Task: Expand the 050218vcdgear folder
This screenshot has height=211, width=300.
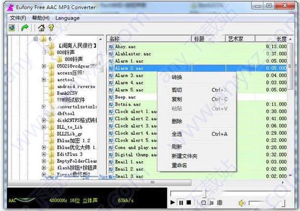Action: (44, 66)
